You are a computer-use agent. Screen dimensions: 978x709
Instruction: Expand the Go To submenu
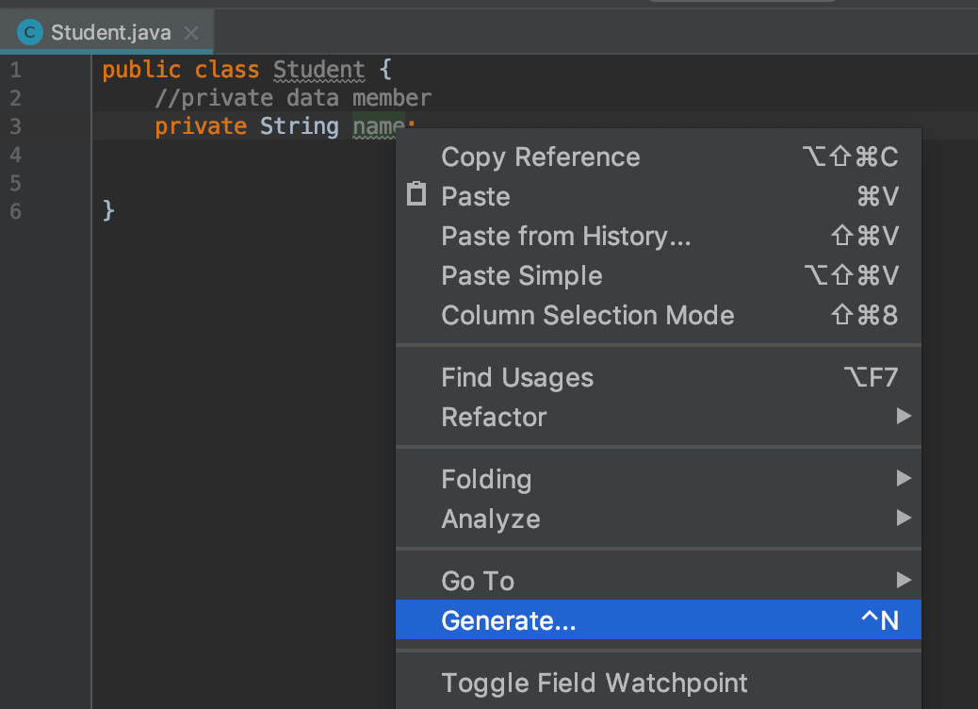click(x=477, y=581)
